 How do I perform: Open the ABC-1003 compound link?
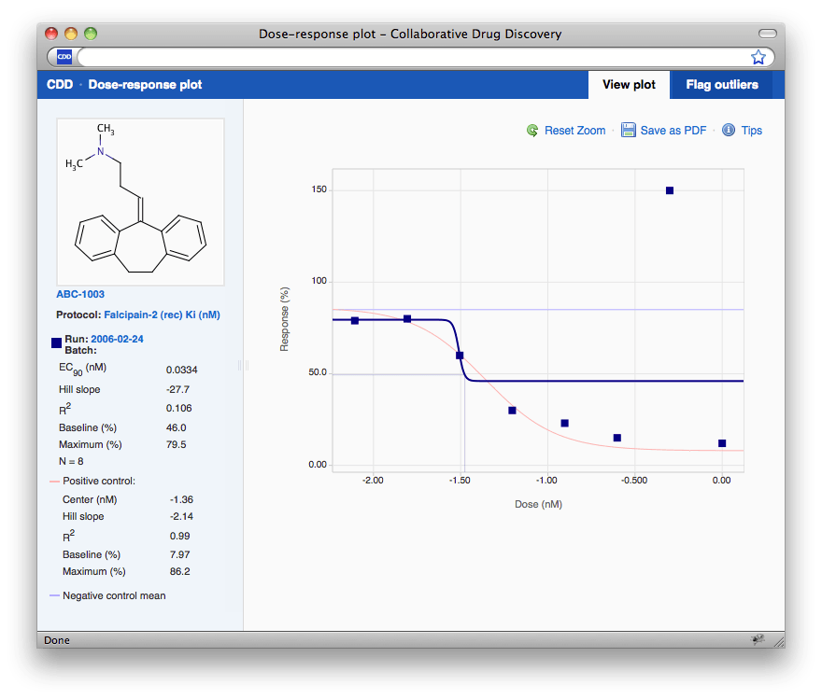pyautogui.click(x=82, y=293)
